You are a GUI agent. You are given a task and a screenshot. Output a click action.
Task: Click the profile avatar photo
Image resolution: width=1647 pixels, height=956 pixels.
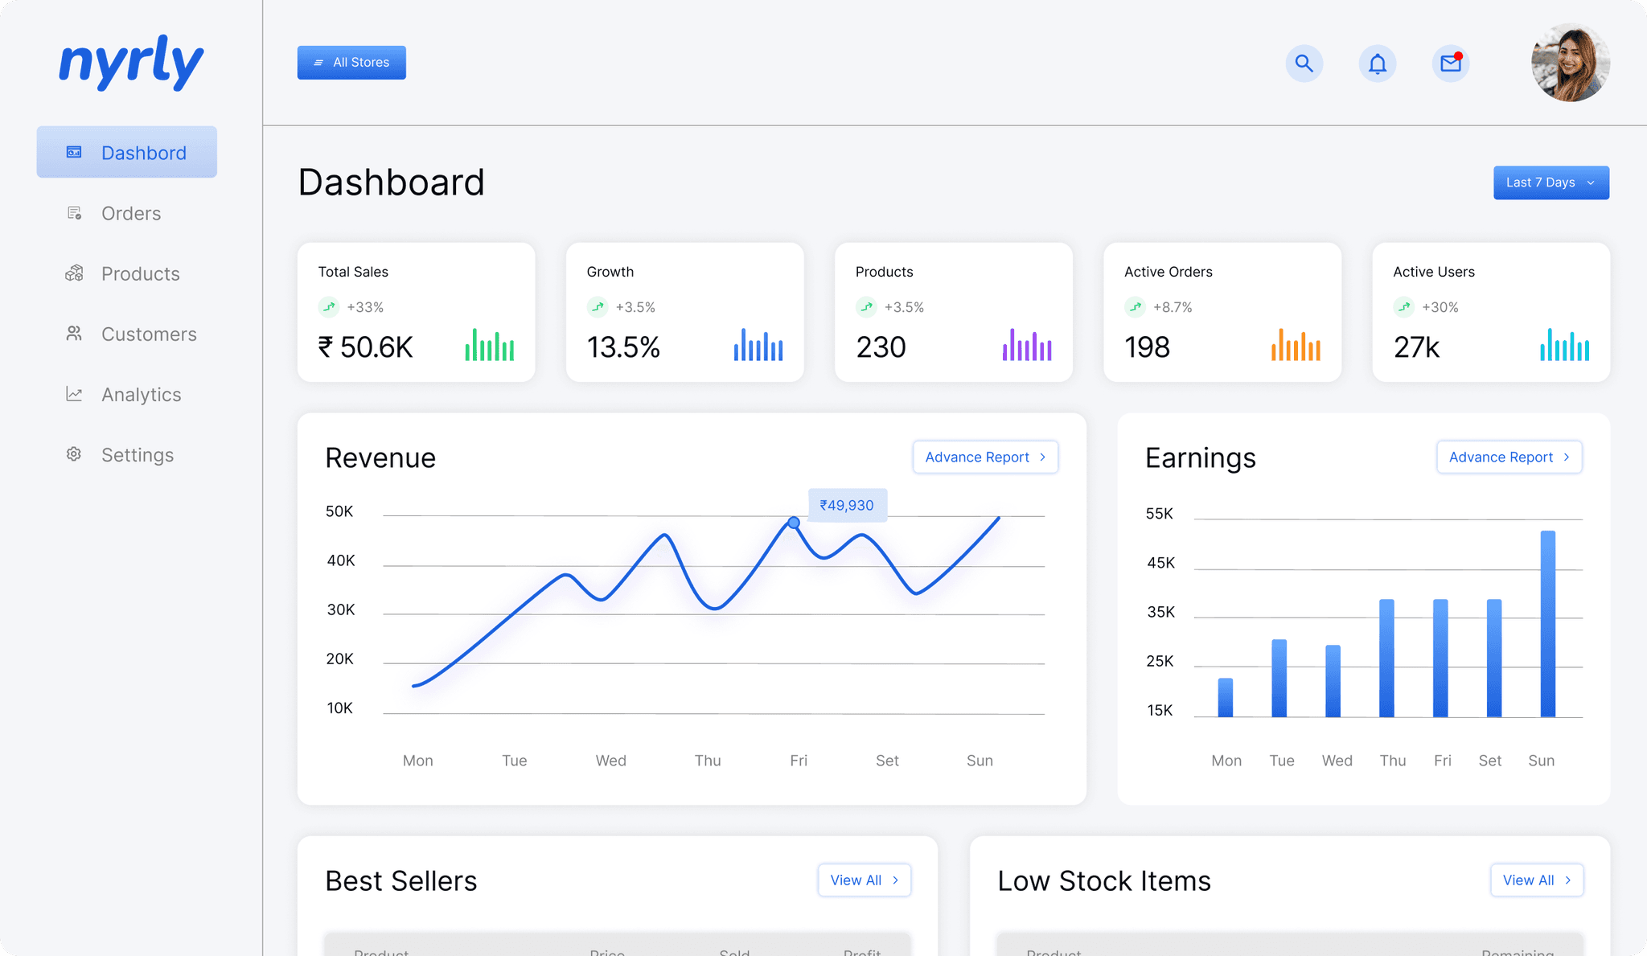(1569, 63)
